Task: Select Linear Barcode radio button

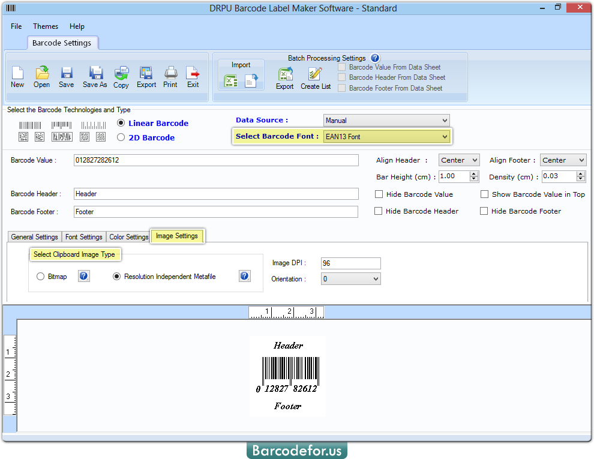Action: (121, 123)
